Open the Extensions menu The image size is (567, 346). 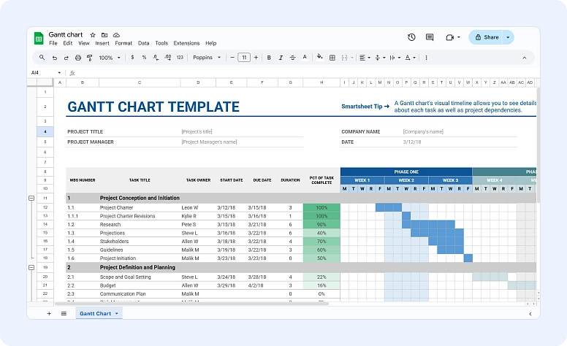click(x=186, y=43)
